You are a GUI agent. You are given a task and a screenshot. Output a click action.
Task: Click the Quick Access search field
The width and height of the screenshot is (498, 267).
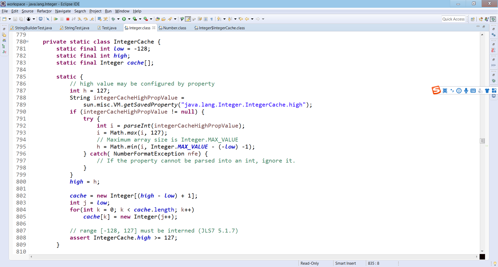pos(453,19)
